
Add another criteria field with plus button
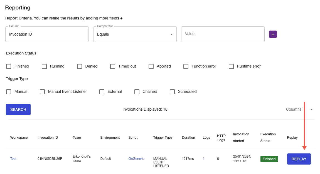[273, 34]
